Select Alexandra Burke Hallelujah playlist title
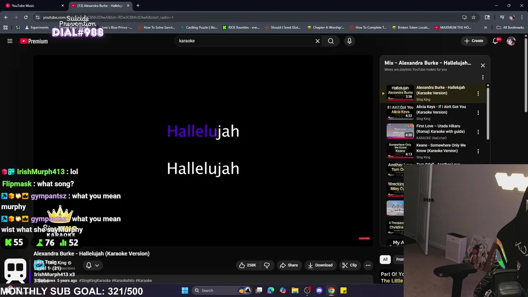528x297 pixels. coord(441,90)
